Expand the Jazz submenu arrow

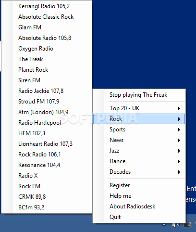coord(179,151)
